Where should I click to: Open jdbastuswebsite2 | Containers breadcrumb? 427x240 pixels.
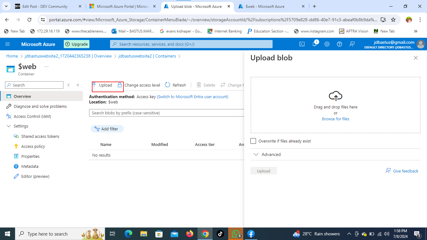tap(147, 56)
